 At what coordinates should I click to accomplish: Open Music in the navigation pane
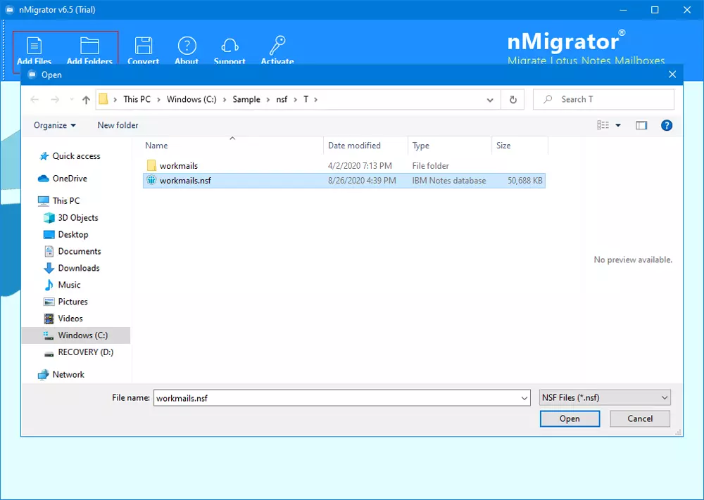[x=69, y=286]
